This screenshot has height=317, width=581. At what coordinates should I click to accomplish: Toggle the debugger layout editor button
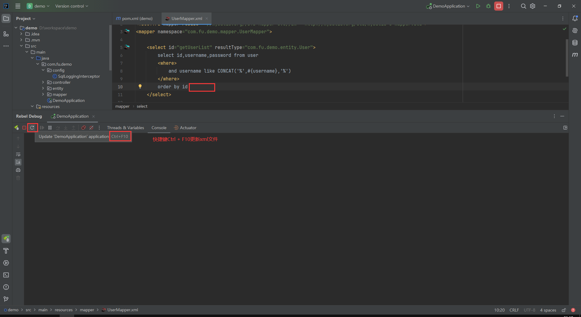pyautogui.click(x=565, y=128)
